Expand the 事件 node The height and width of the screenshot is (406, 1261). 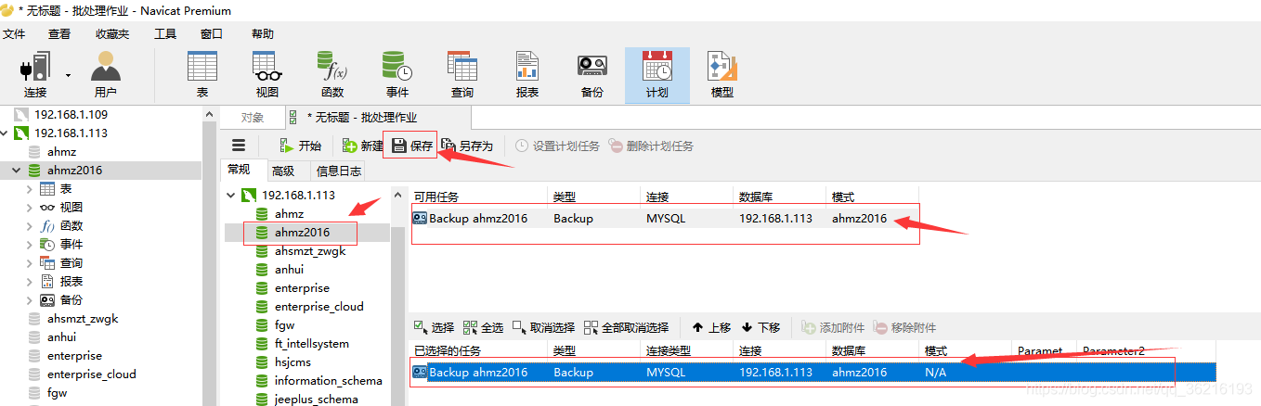[x=30, y=244]
